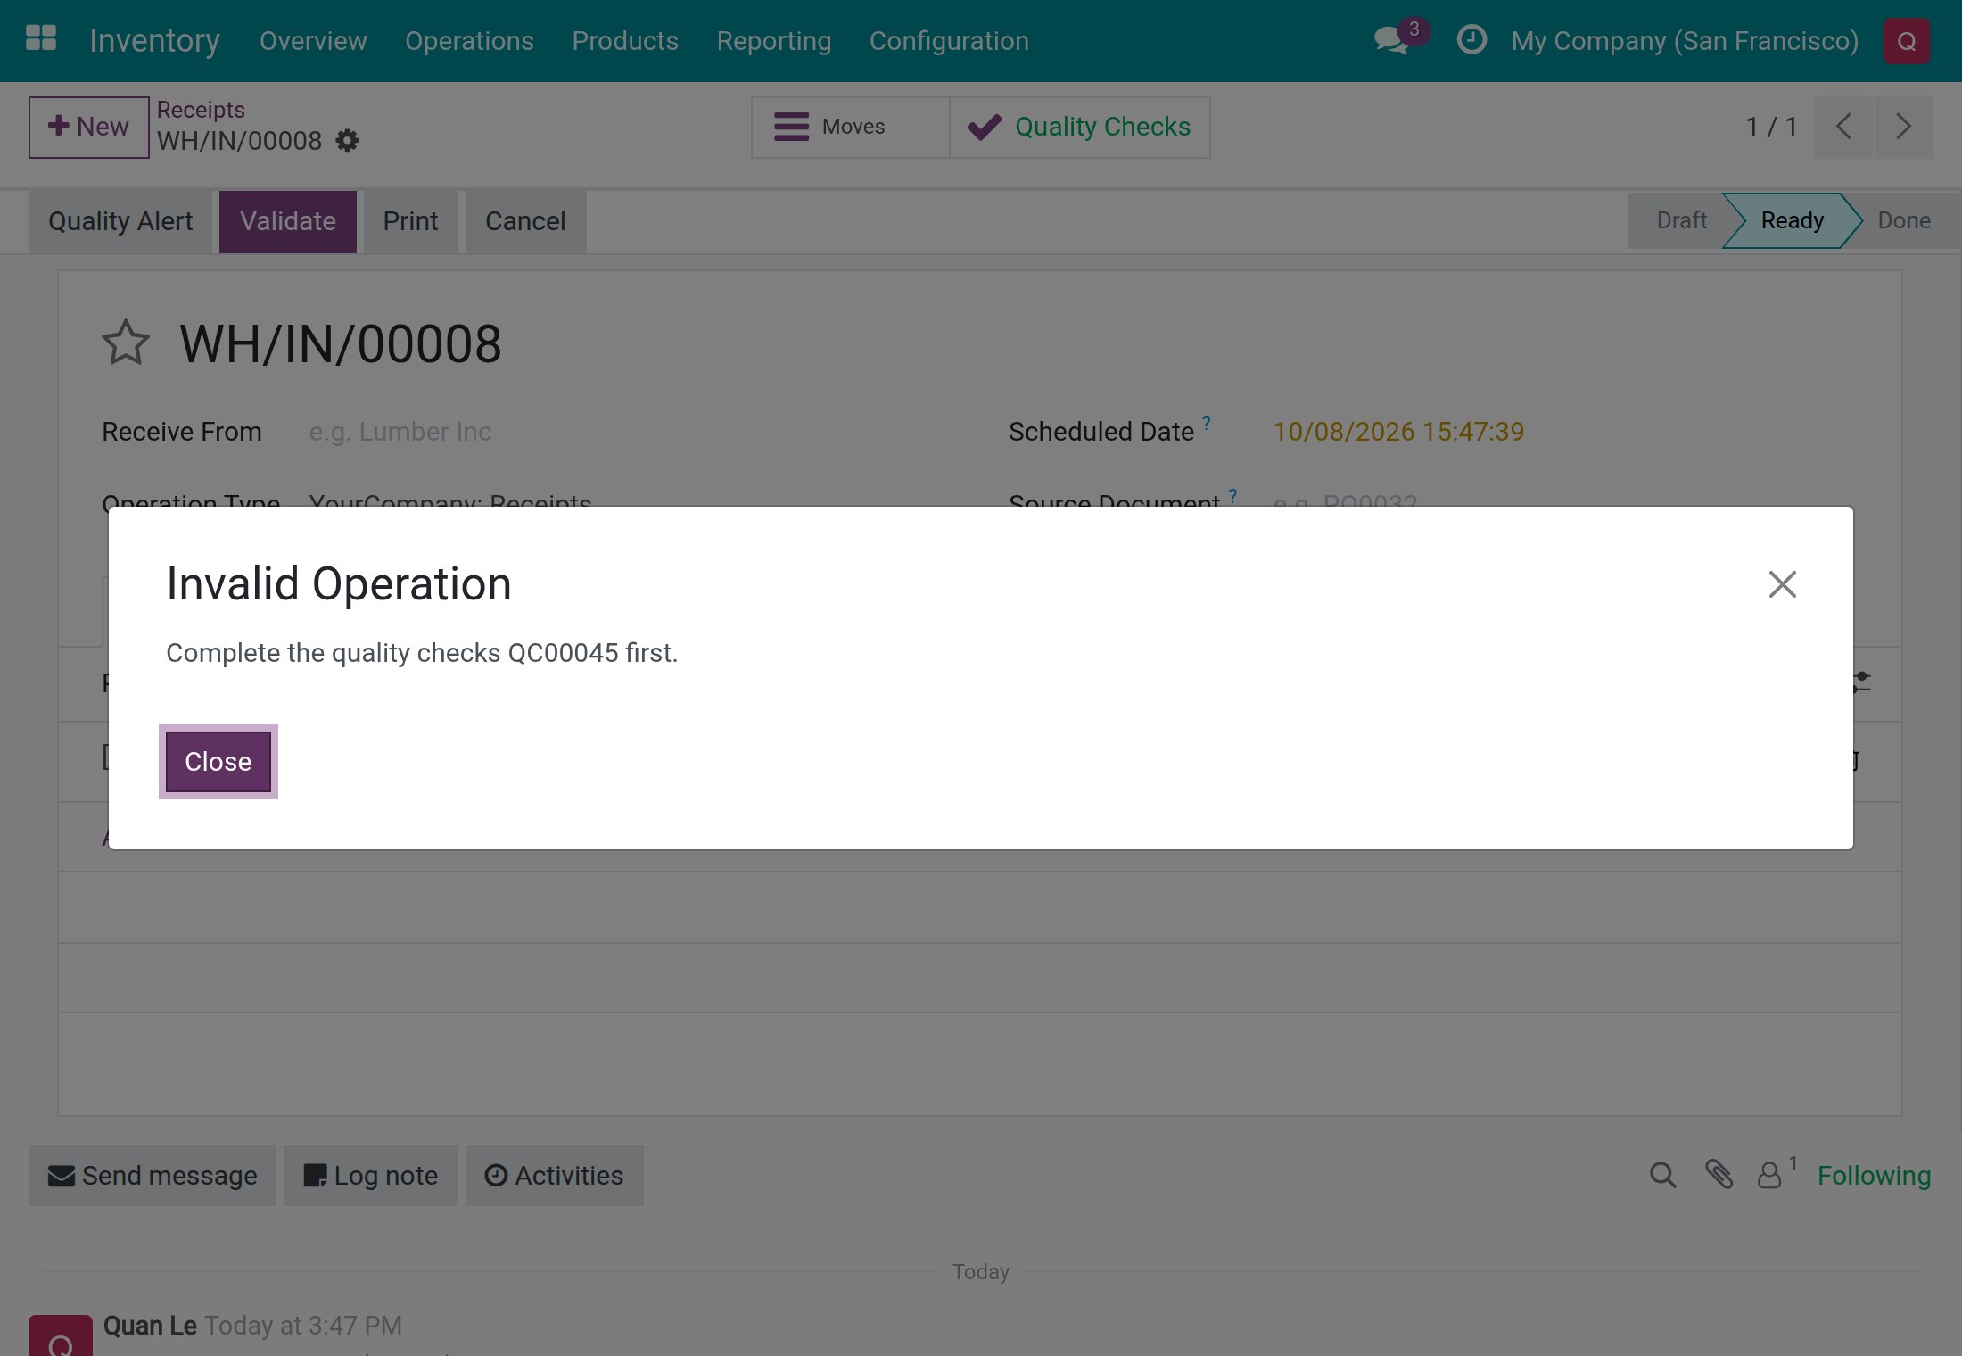Open the activities clock icon in navbar
This screenshot has height=1356, width=1962.
[1471, 40]
